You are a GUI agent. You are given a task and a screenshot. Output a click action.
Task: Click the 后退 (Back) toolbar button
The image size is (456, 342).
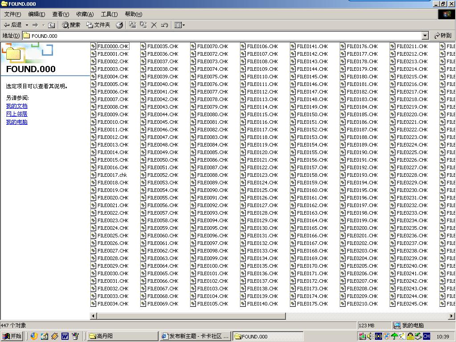pyautogui.click(x=12, y=25)
